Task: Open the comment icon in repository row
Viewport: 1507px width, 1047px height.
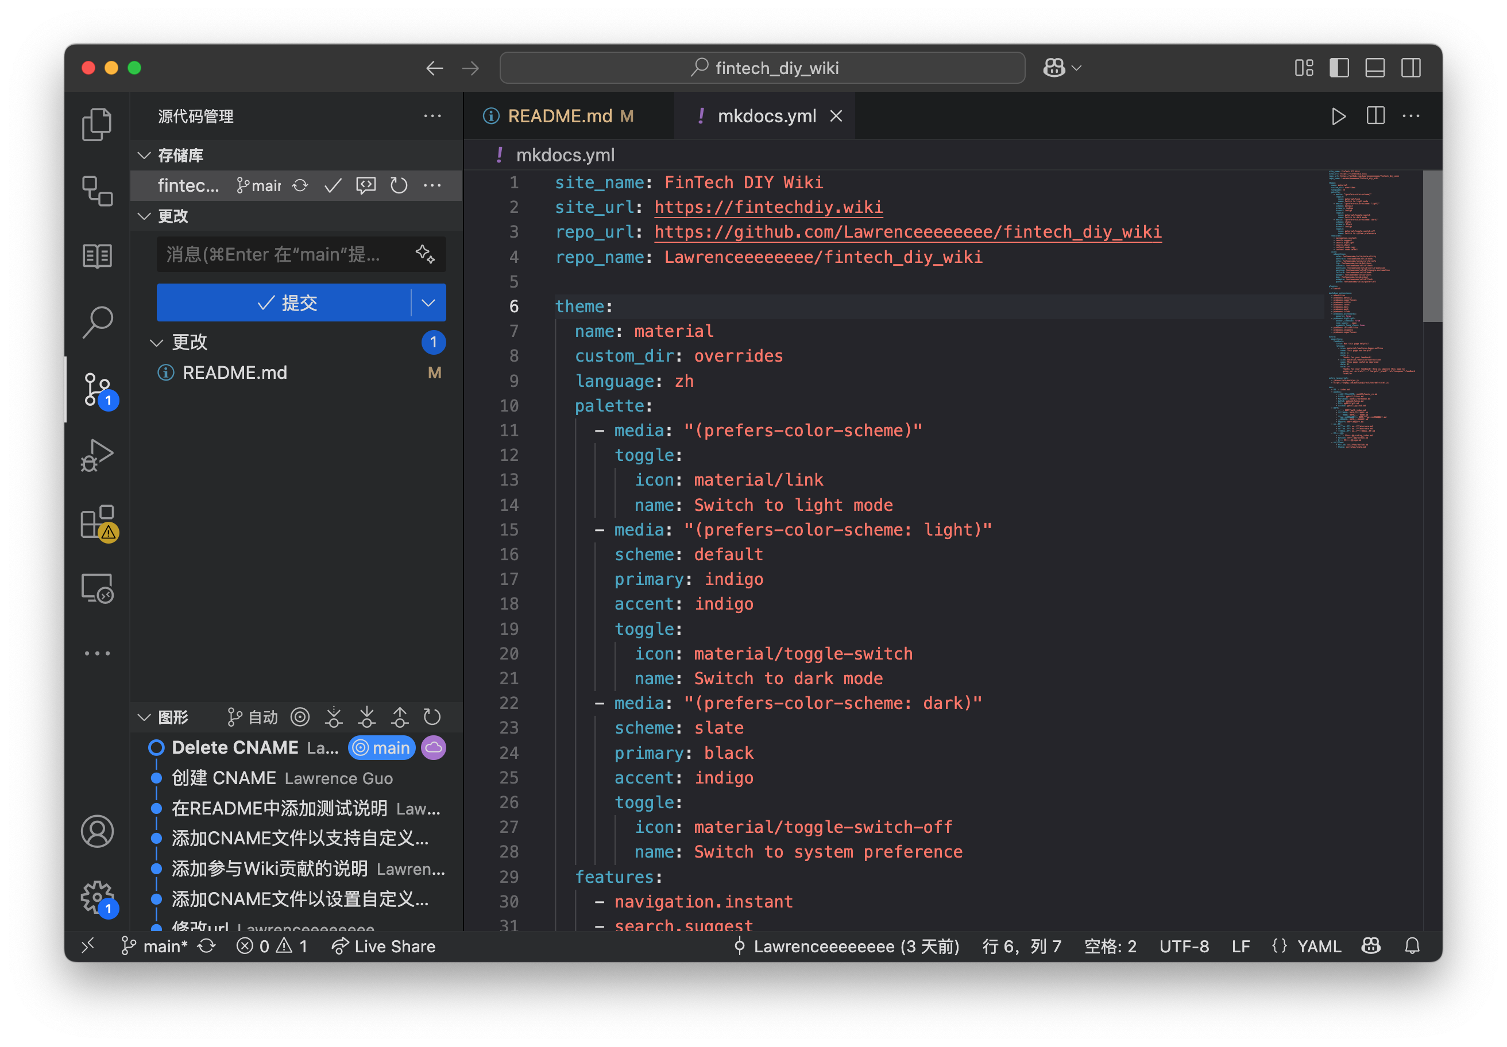Action: pos(366,185)
